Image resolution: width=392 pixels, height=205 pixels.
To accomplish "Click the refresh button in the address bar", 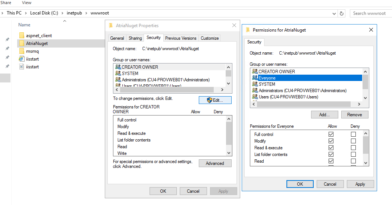I will pyautogui.click(x=342, y=13).
